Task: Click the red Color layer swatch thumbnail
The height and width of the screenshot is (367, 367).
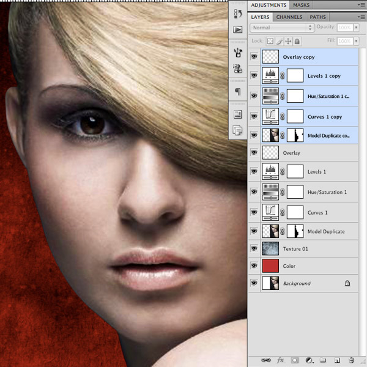Action: pos(270,266)
